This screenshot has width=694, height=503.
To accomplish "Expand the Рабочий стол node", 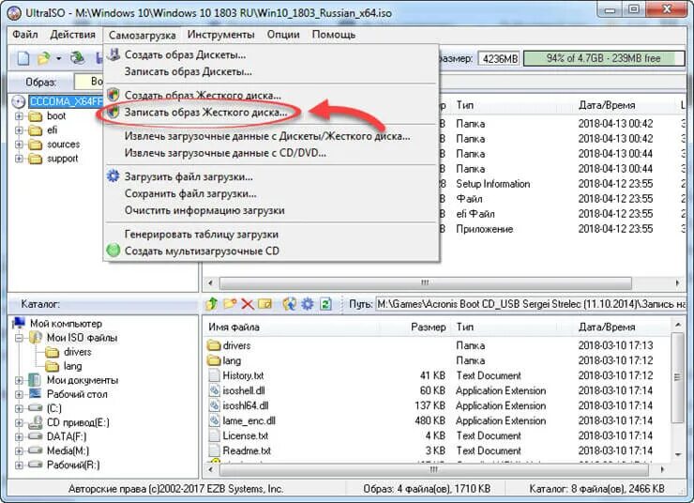I will 19,394.
